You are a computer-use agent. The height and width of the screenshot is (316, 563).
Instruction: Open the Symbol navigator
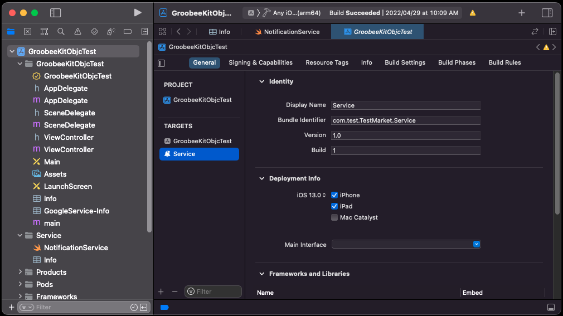[x=44, y=32]
